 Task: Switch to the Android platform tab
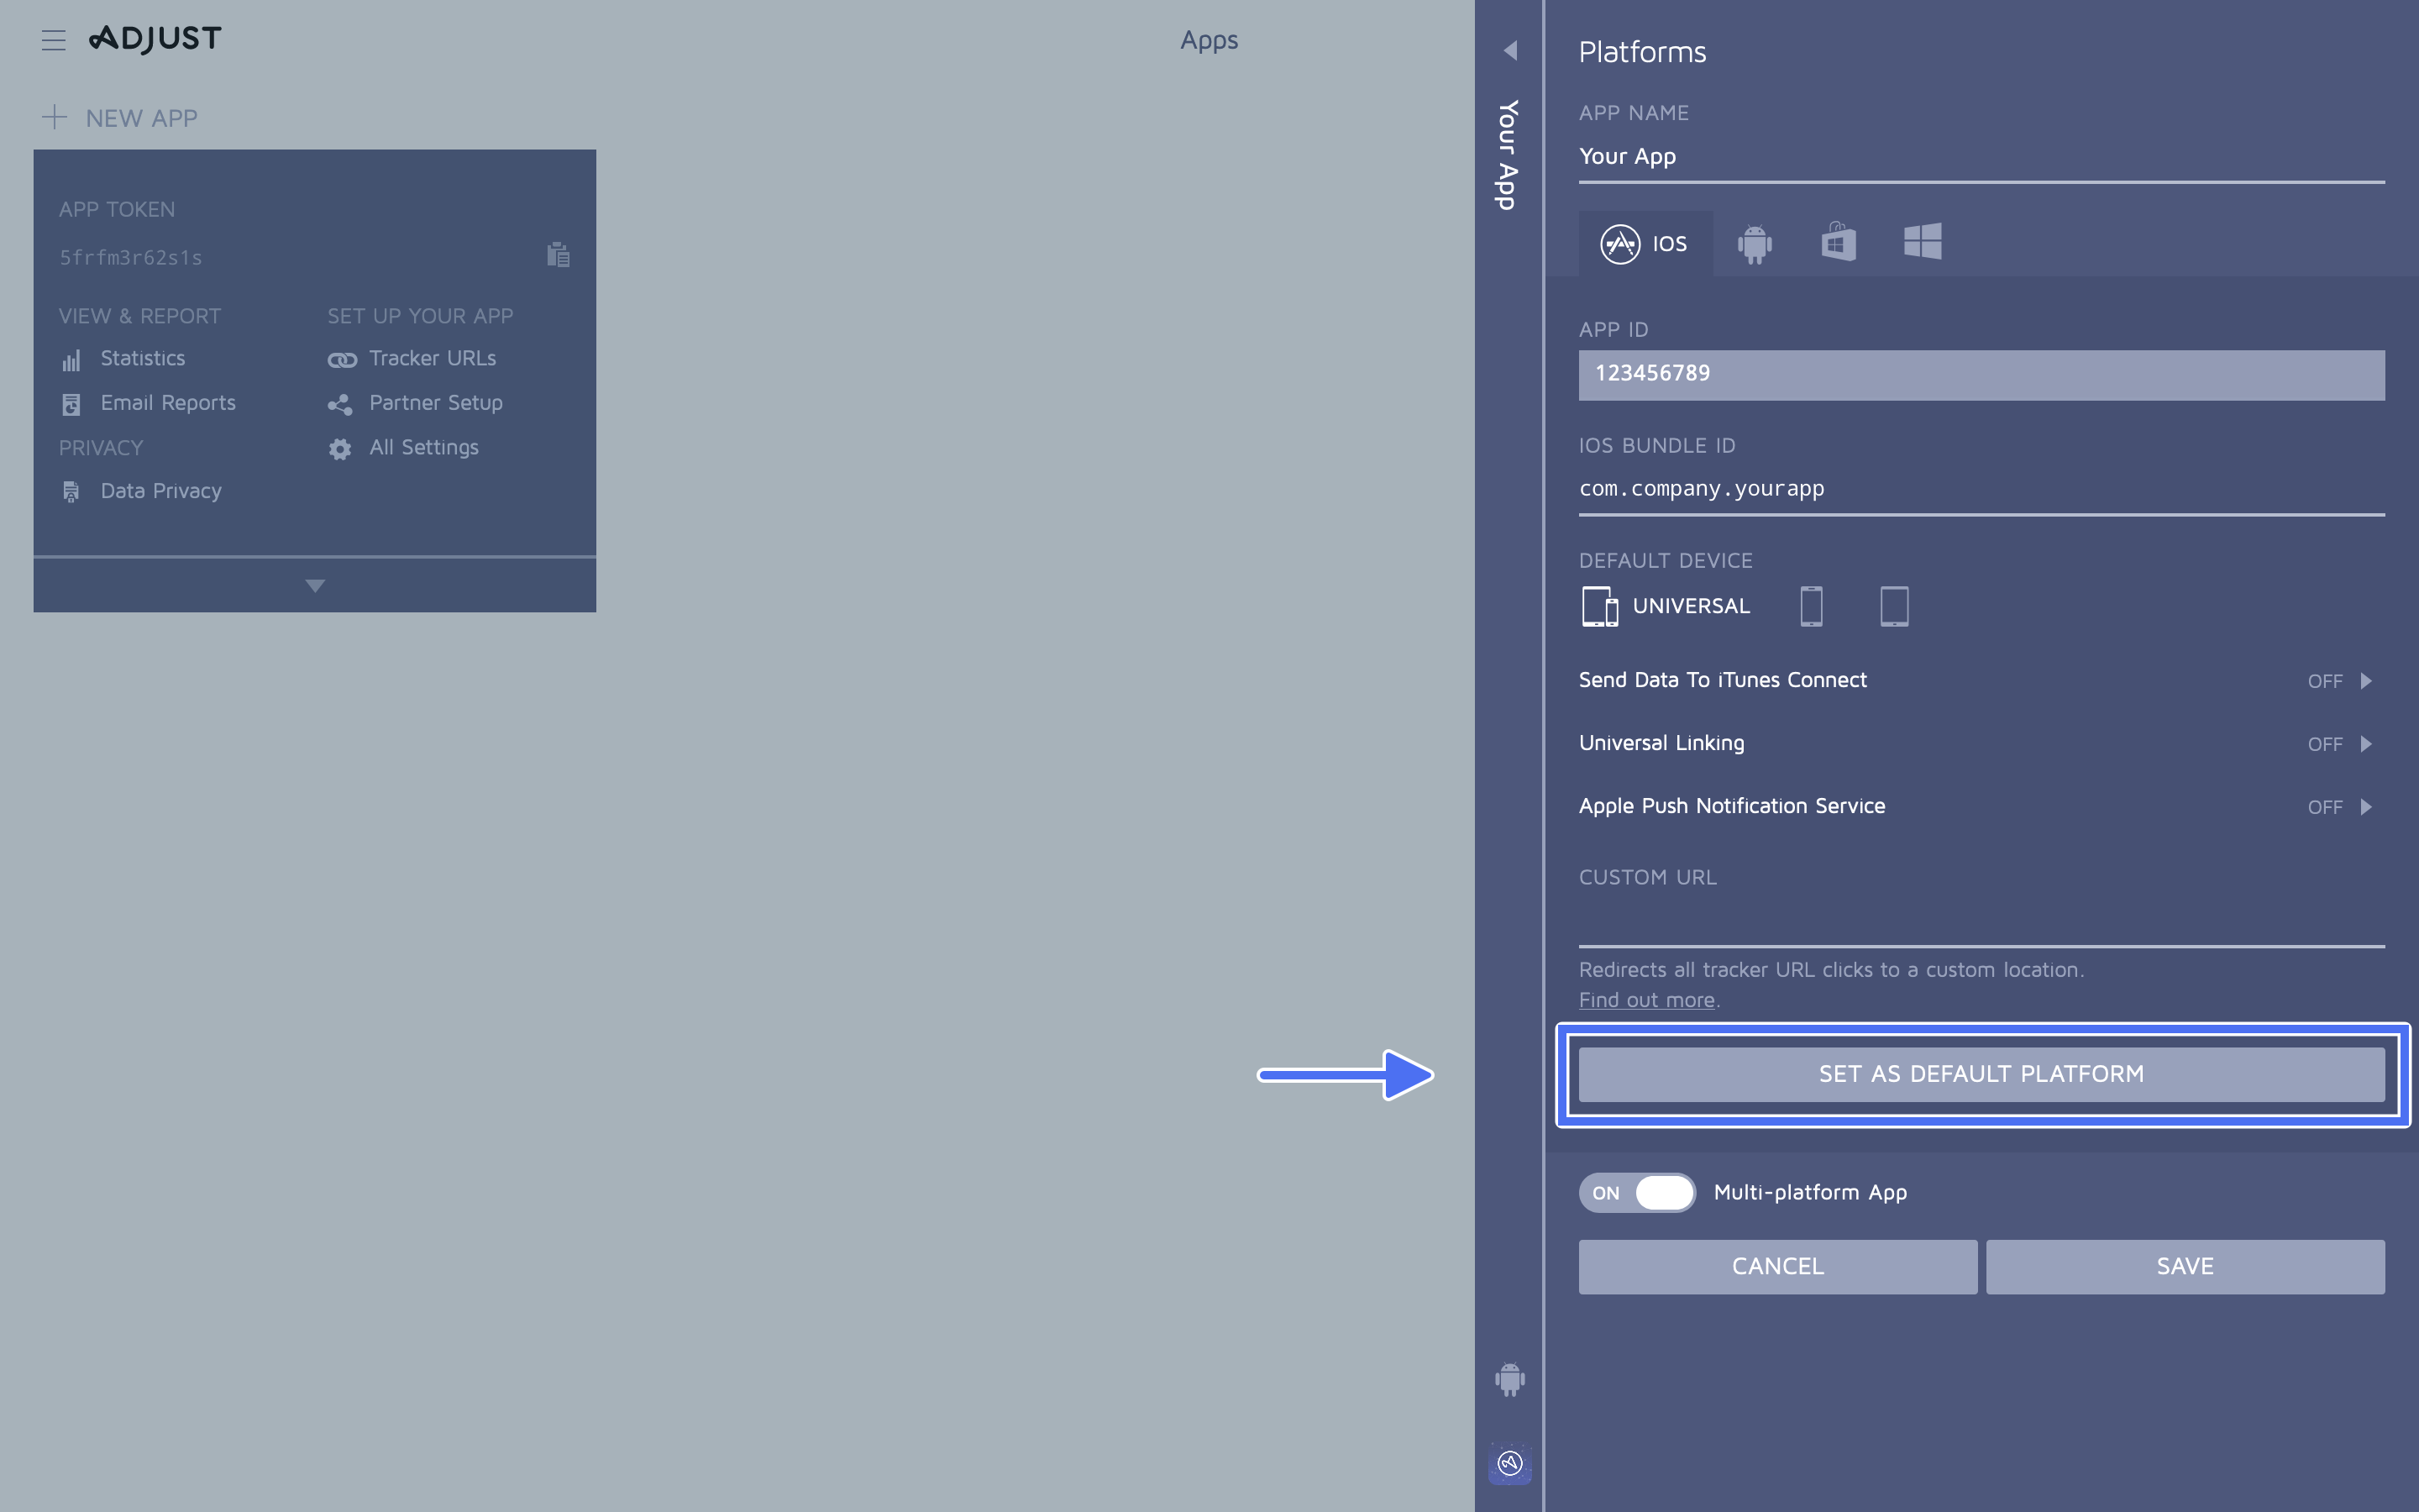1755,241
